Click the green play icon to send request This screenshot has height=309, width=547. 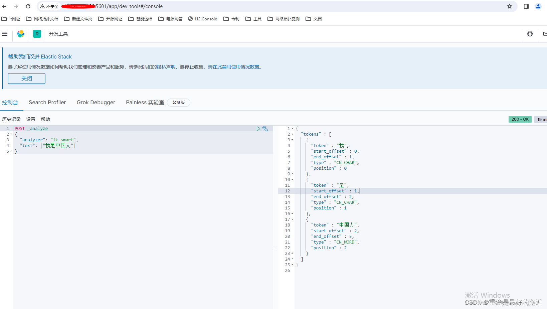coord(258,128)
